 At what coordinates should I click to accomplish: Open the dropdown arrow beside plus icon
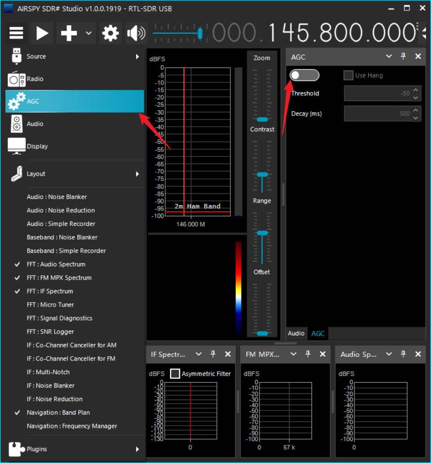(x=88, y=33)
